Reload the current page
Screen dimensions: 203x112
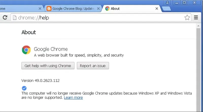[5, 17]
